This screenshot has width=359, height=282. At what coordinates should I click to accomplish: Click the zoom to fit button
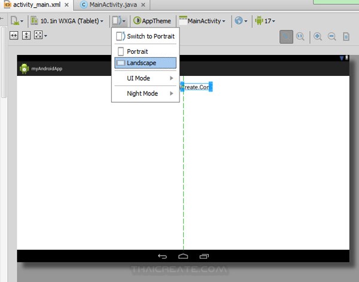pos(286,36)
